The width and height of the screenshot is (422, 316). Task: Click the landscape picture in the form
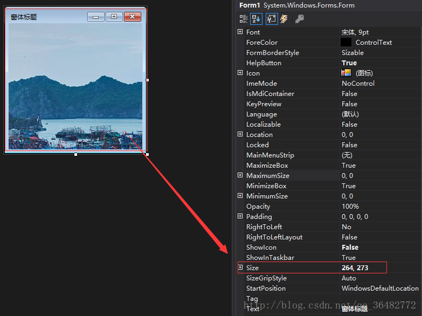point(75,86)
